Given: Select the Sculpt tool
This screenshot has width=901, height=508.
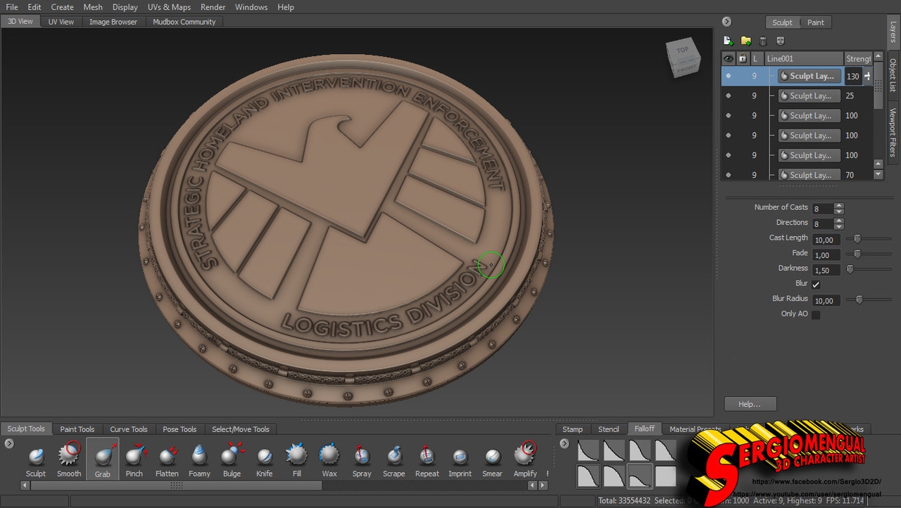Looking at the screenshot, I should point(36,460).
